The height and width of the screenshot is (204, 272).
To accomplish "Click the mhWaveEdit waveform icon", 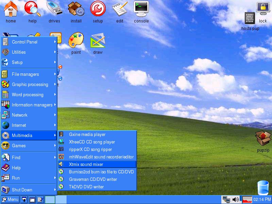I will pyautogui.click(x=61, y=157).
